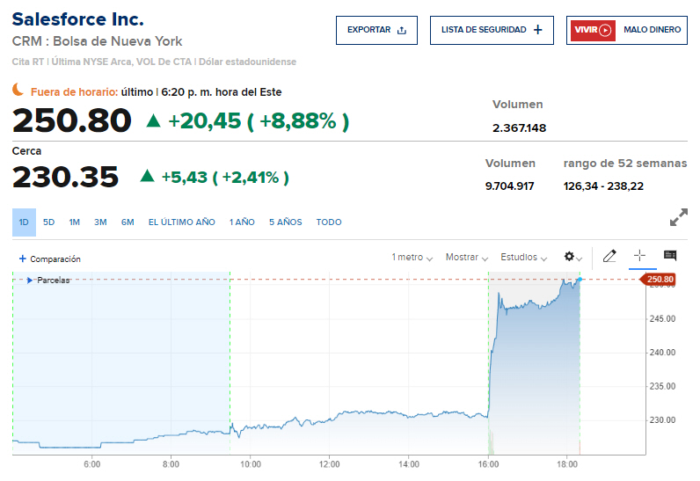The height and width of the screenshot is (481, 700).
Task: Expand the Parcelas disclosure arrow
Action: coord(29,281)
